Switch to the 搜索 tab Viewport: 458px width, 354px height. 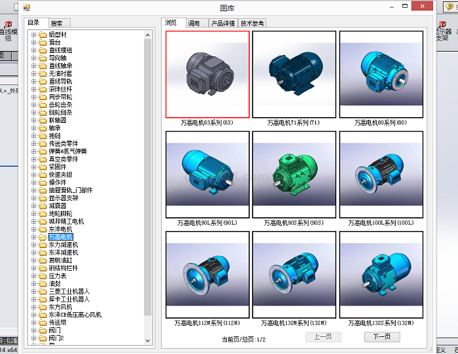pyautogui.click(x=57, y=23)
